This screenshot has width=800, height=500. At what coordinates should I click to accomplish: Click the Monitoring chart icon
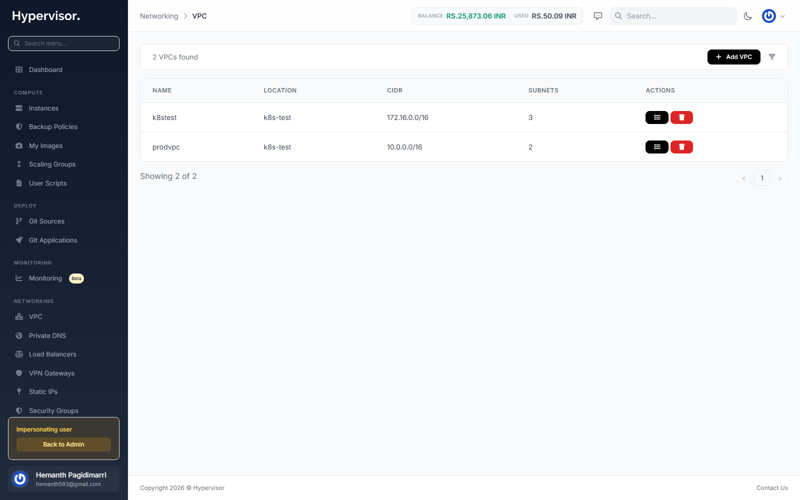point(19,278)
